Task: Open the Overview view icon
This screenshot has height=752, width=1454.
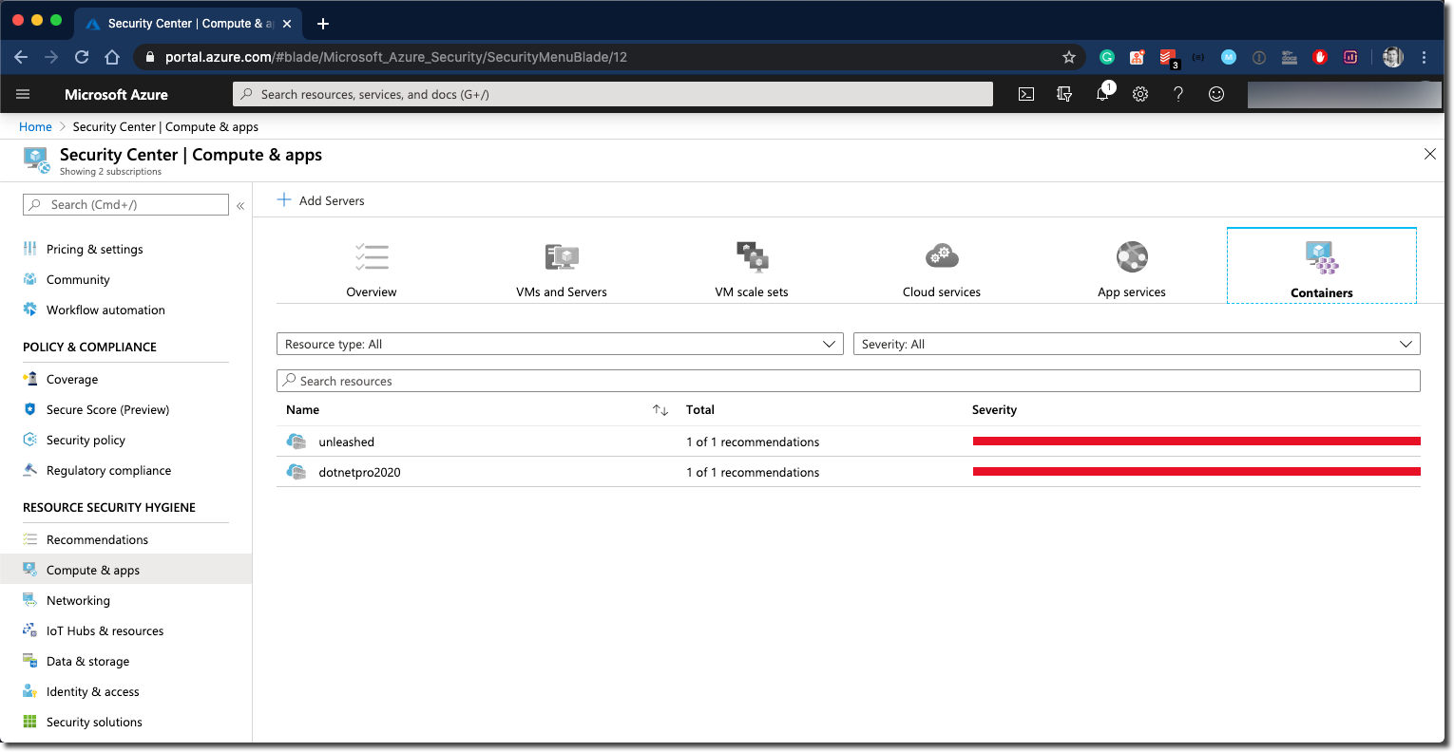Action: tap(371, 256)
